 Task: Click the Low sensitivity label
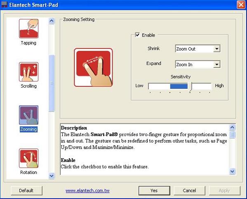pyautogui.click(x=139, y=86)
